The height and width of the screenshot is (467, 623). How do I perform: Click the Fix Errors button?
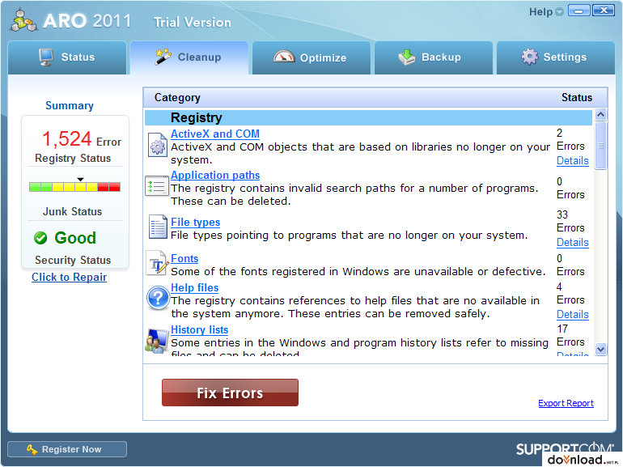230,393
